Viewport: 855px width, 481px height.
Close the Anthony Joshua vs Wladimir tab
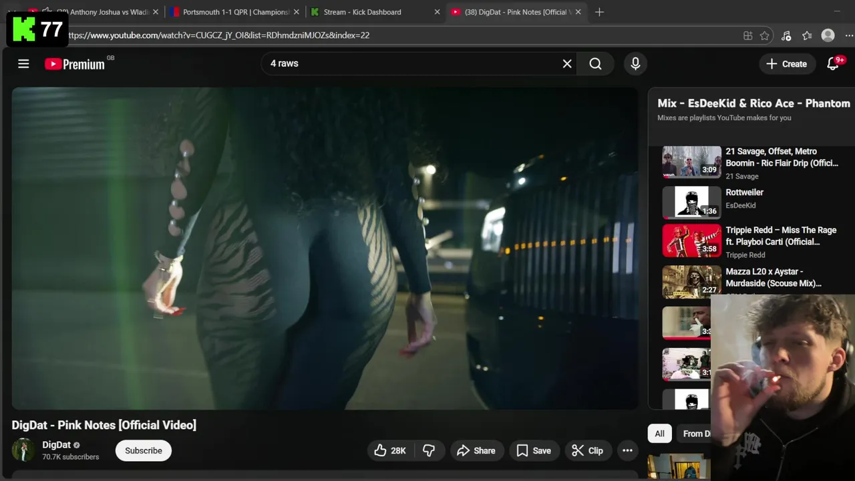(x=155, y=12)
